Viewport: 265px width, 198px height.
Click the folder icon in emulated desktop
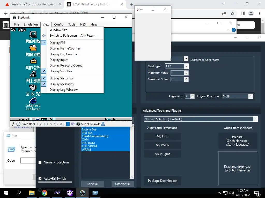coord(33,48)
